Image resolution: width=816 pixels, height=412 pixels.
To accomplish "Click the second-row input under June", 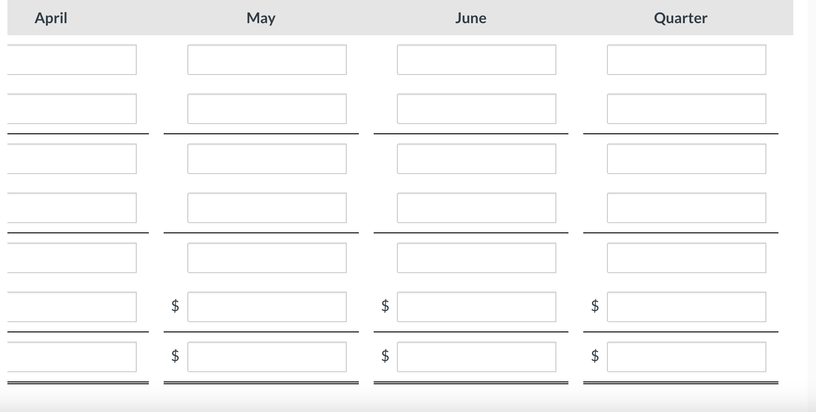I will point(476,109).
